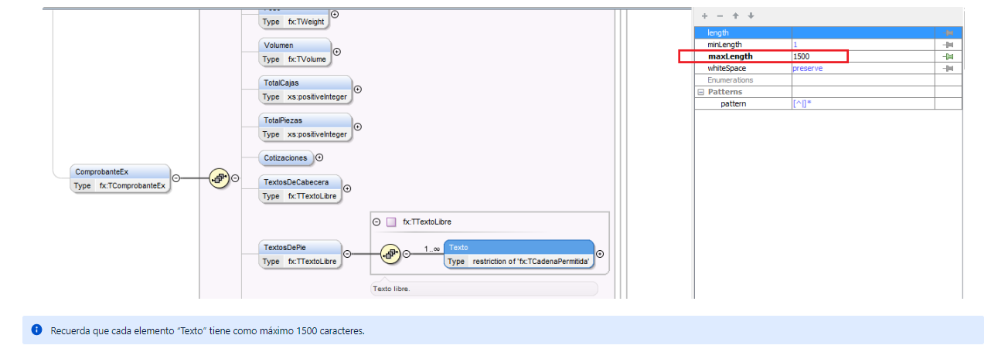Click the 'Recuerda que cada elemento' notice text
This screenshot has height=352, width=998.
click(208, 330)
